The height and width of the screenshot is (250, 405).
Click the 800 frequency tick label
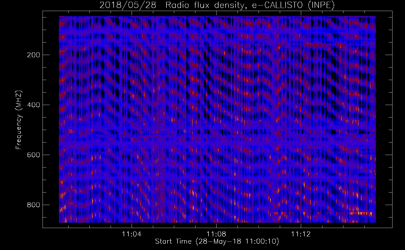33,205
